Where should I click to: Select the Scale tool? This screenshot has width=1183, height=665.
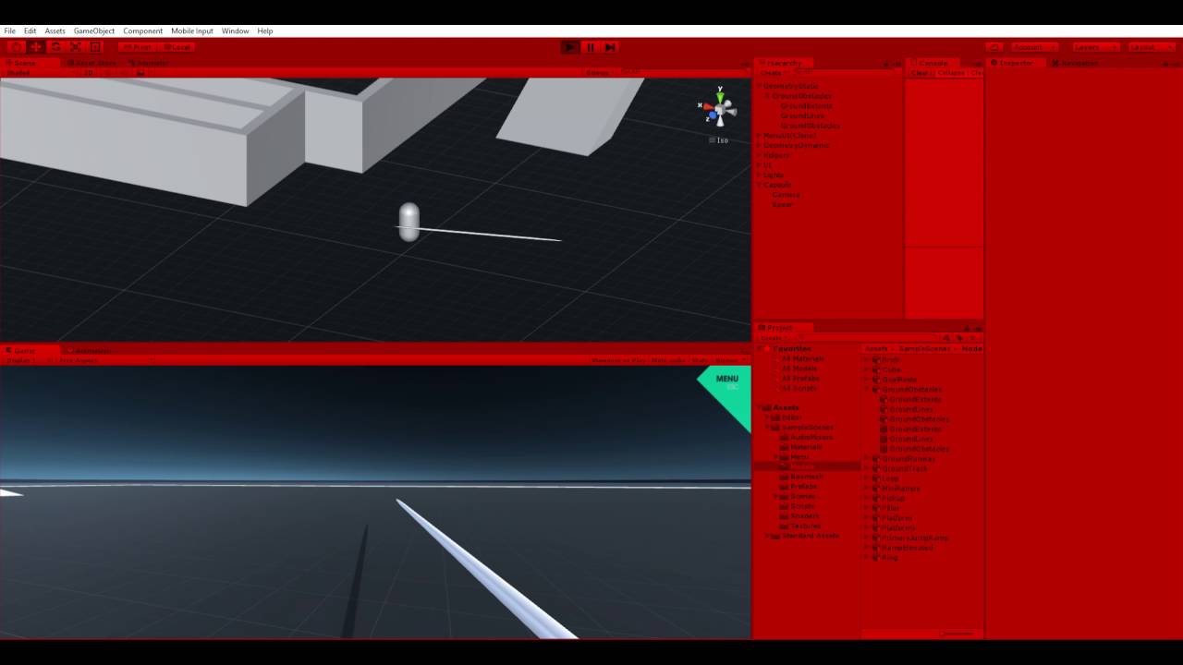click(75, 47)
